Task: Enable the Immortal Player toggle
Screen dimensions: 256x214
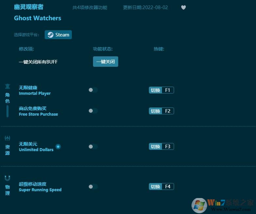Action: point(93,90)
